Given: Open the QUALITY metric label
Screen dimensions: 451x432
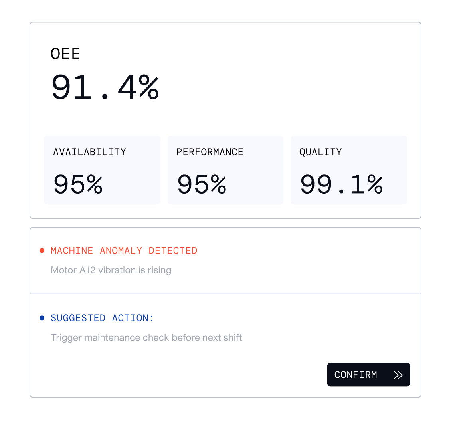Looking at the screenshot, I should tap(320, 152).
